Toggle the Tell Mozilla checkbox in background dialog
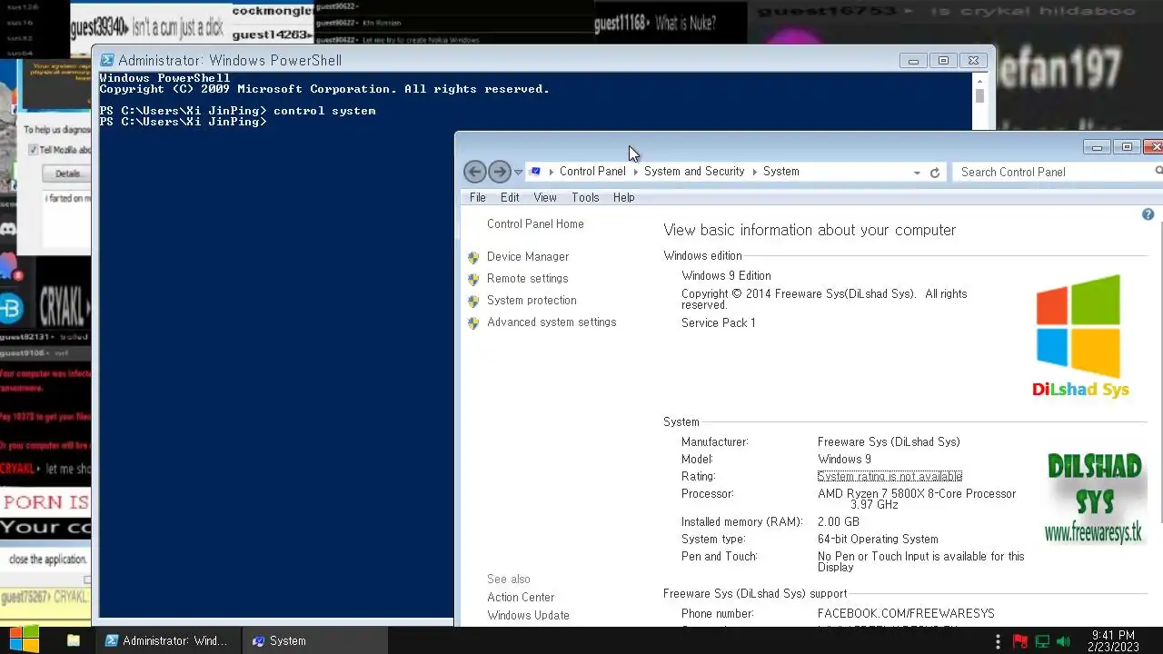The height and width of the screenshot is (654, 1163). click(33, 150)
